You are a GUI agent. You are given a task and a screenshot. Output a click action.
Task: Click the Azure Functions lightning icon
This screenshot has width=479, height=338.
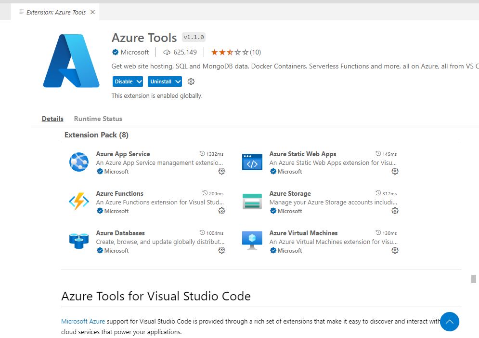79,201
